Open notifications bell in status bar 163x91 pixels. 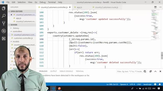pos(160,84)
